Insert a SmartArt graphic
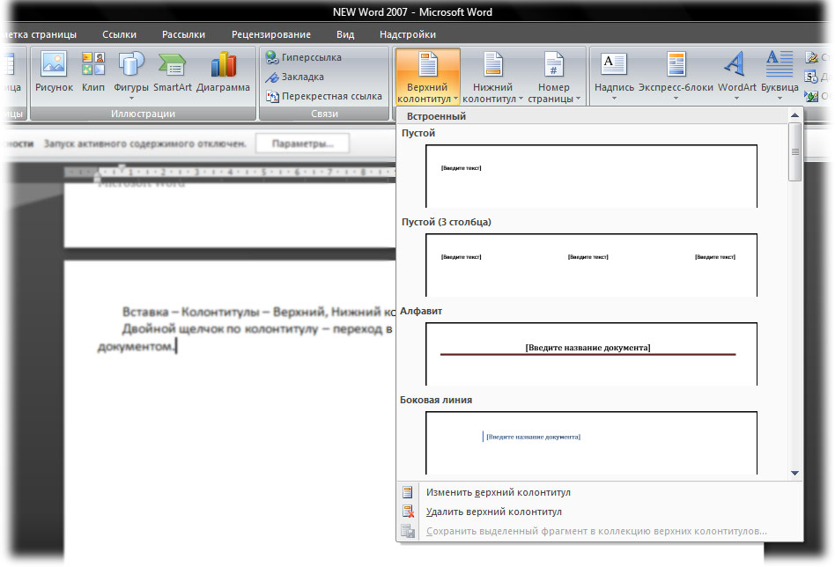The image size is (835, 567). (172, 72)
